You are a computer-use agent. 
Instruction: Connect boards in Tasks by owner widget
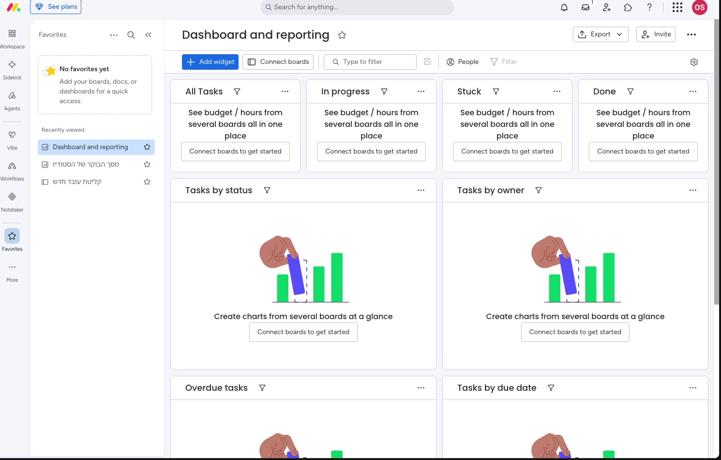575,332
